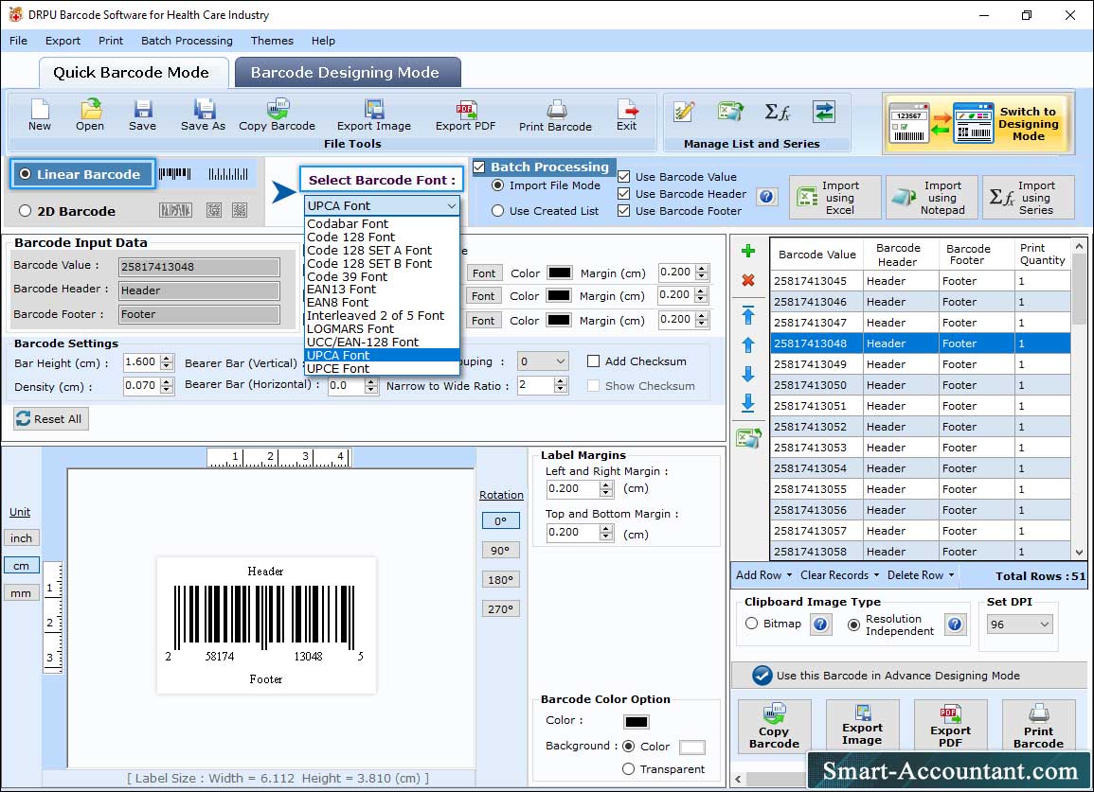Uncheck Use Barcode Header checkbox
Image resolution: width=1094 pixels, height=792 pixels.
point(624,194)
